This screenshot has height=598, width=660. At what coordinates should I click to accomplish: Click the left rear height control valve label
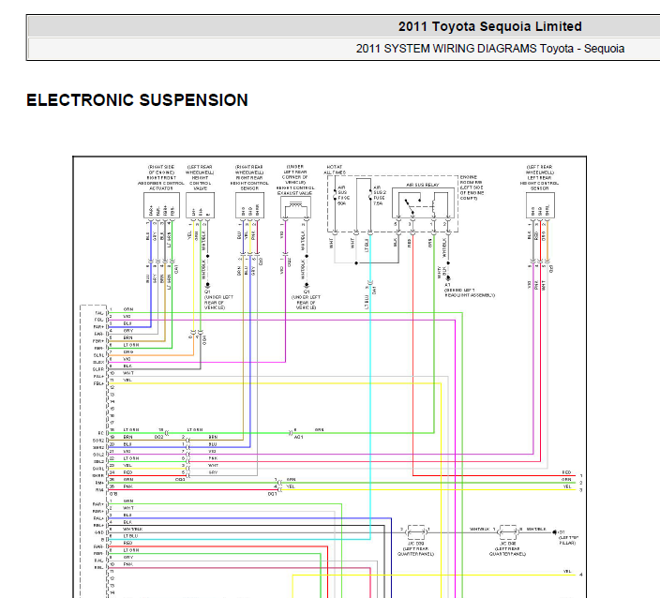tap(200, 177)
